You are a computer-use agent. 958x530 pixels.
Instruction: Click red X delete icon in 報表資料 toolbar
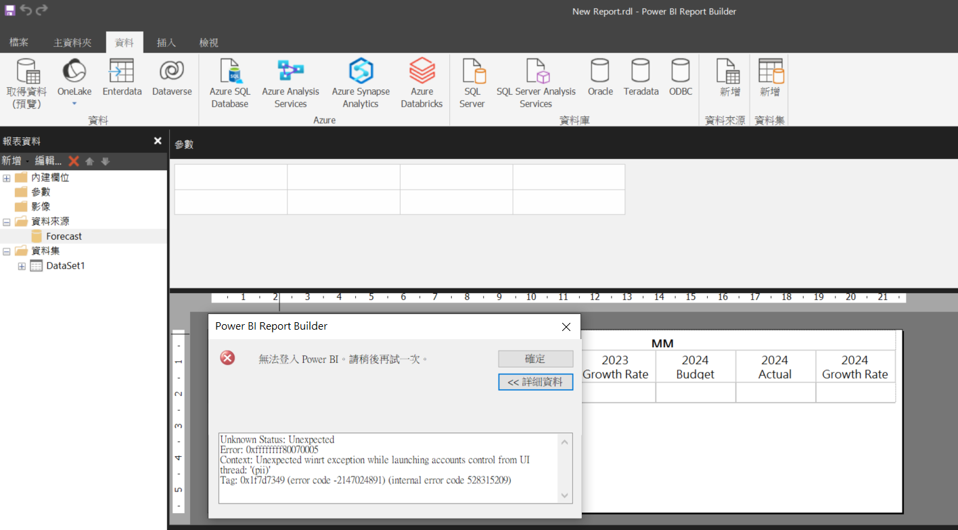(74, 161)
